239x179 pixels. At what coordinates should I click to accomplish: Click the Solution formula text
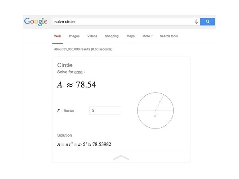point(86,144)
